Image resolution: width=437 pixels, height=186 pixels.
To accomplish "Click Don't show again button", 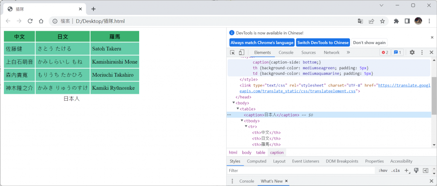I will tap(369, 43).
